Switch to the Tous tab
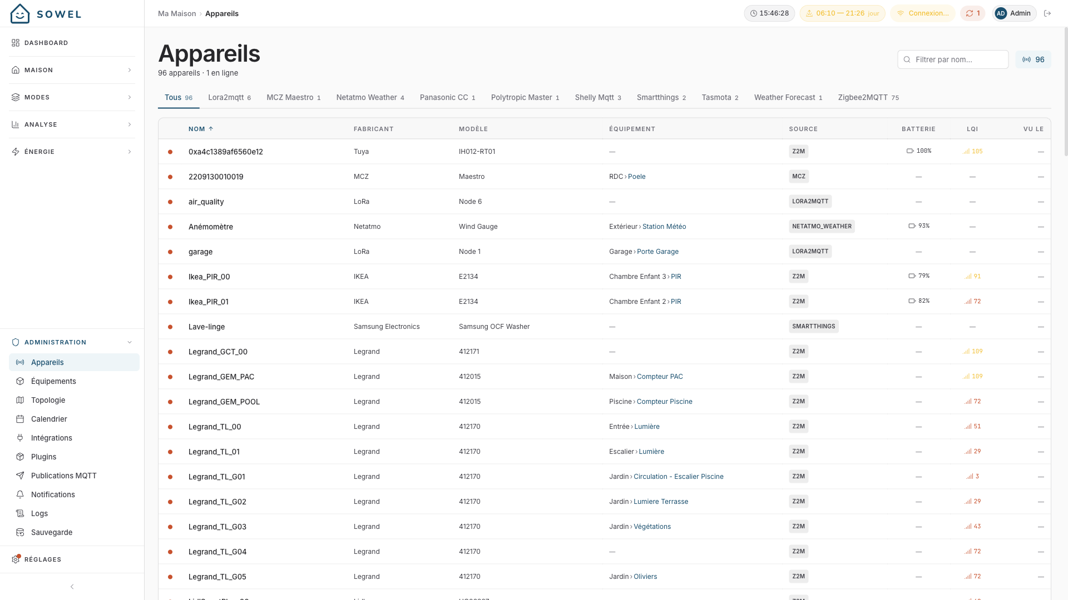The image size is (1068, 600). pos(179,97)
